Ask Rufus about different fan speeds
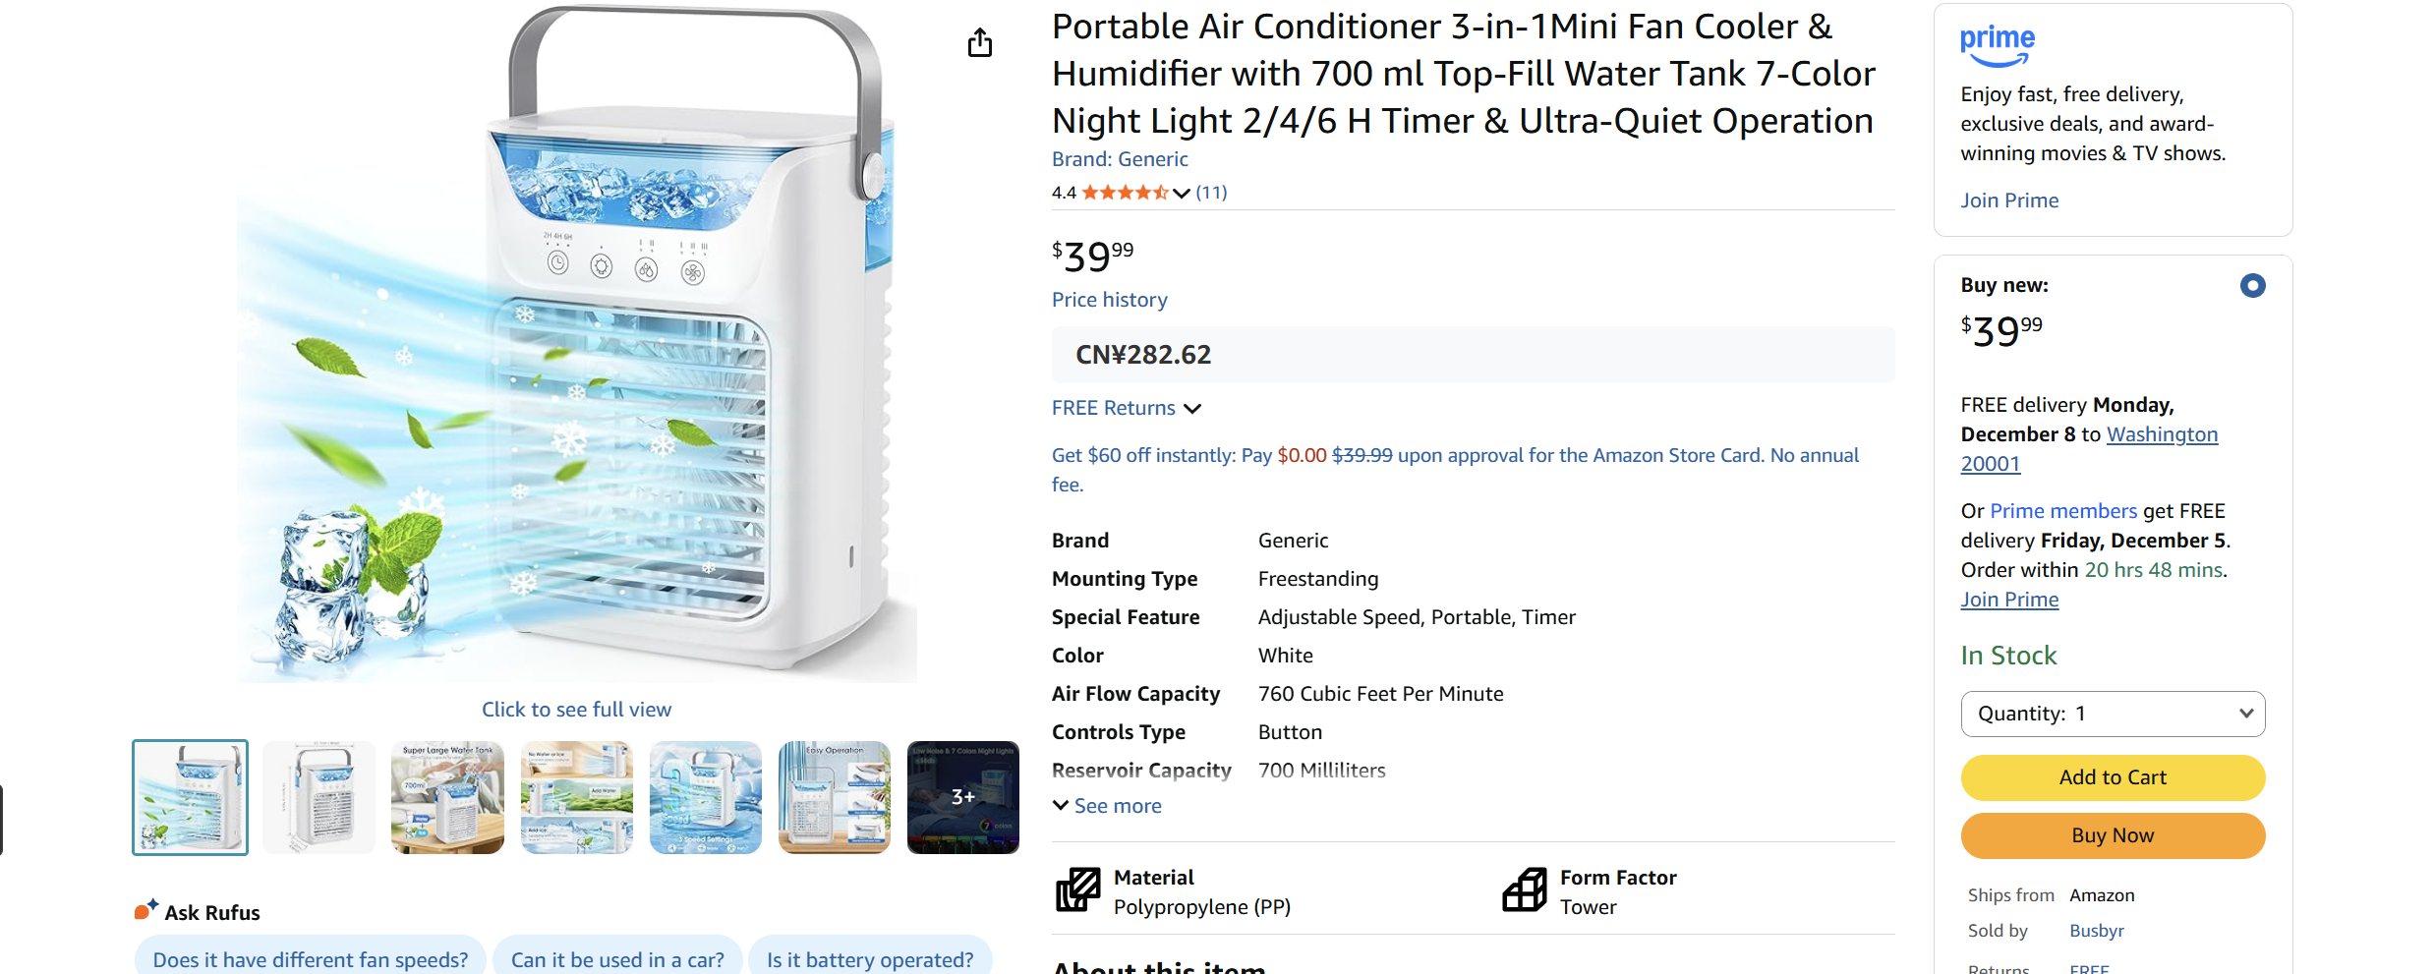Screen dimensions: 2434x974 point(310,959)
